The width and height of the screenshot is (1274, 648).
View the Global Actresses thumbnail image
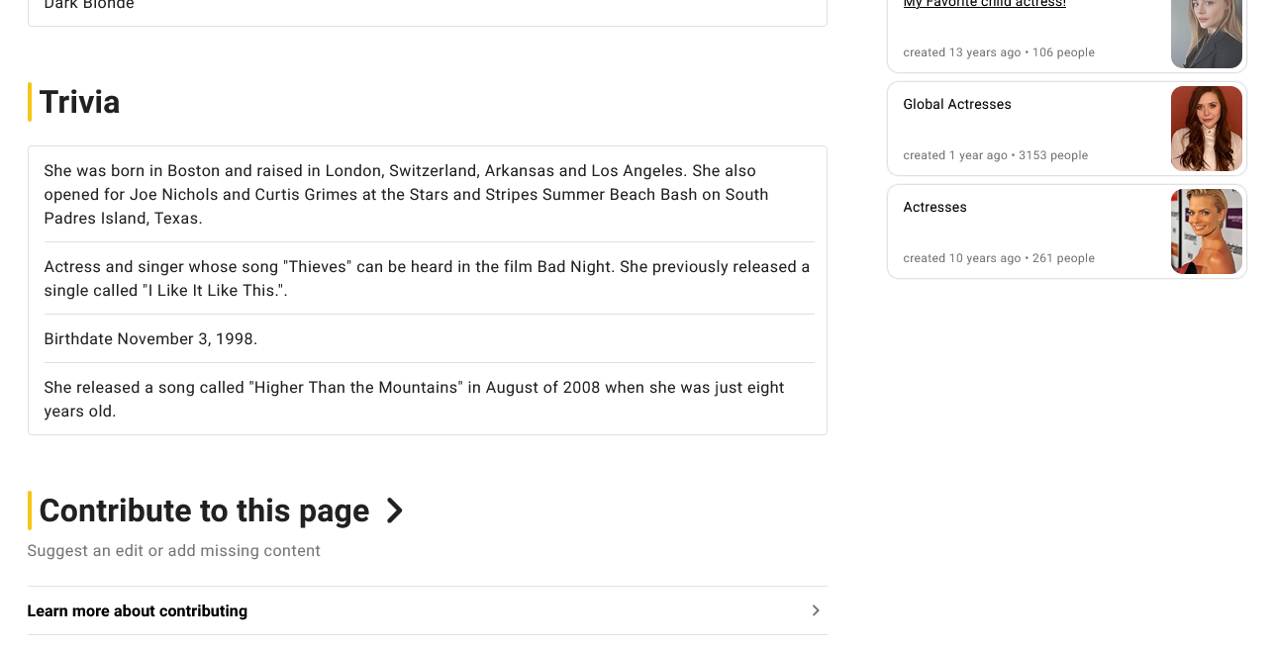(1206, 129)
